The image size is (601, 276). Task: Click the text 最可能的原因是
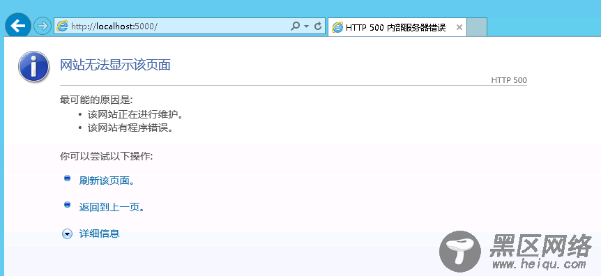(x=96, y=100)
